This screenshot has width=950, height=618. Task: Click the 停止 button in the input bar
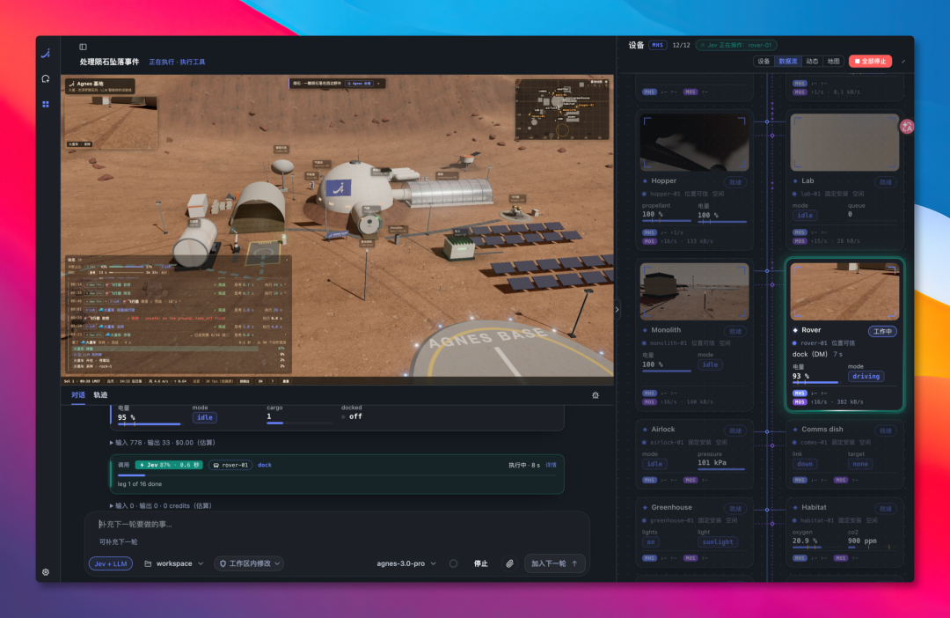(x=480, y=563)
